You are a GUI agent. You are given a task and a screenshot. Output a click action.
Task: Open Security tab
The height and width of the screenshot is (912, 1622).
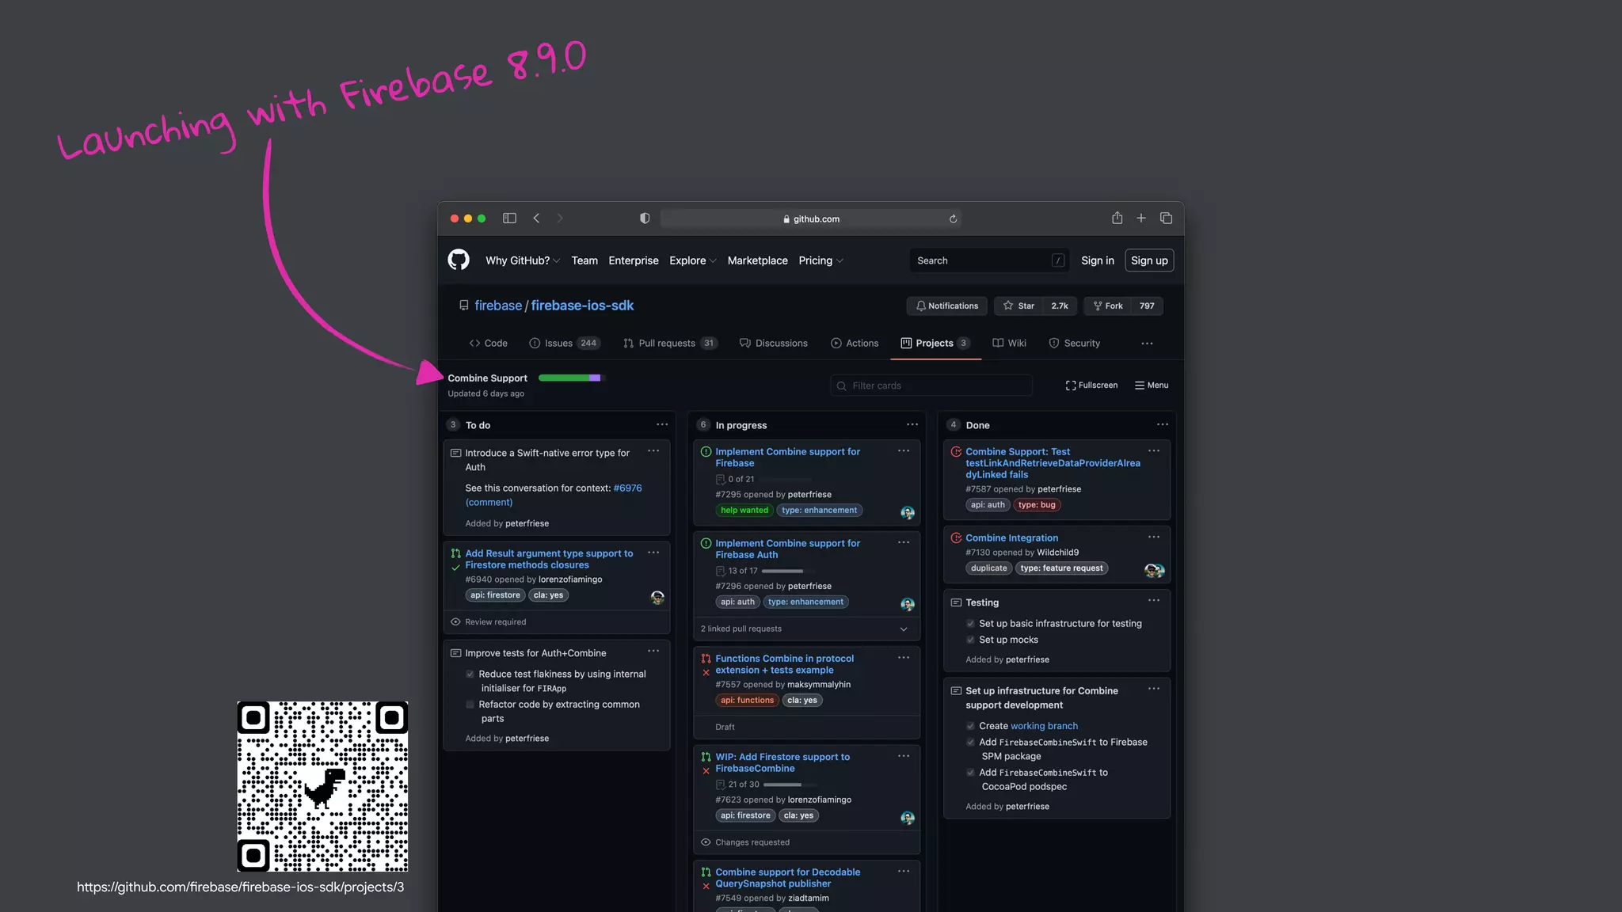coord(1075,344)
